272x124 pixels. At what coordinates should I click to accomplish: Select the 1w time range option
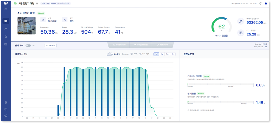[162, 54]
